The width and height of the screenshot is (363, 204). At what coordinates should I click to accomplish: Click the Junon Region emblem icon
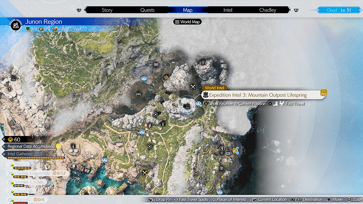15,25
